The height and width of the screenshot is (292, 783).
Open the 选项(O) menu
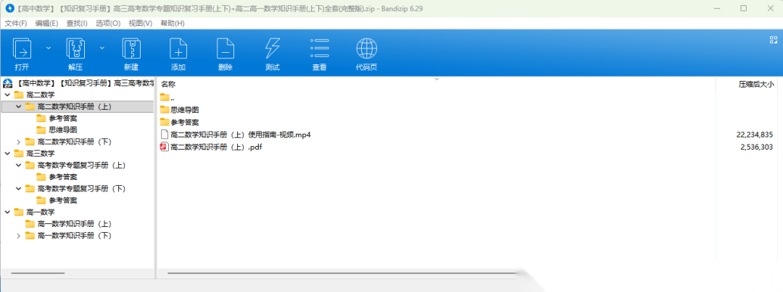(x=108, y=23)
